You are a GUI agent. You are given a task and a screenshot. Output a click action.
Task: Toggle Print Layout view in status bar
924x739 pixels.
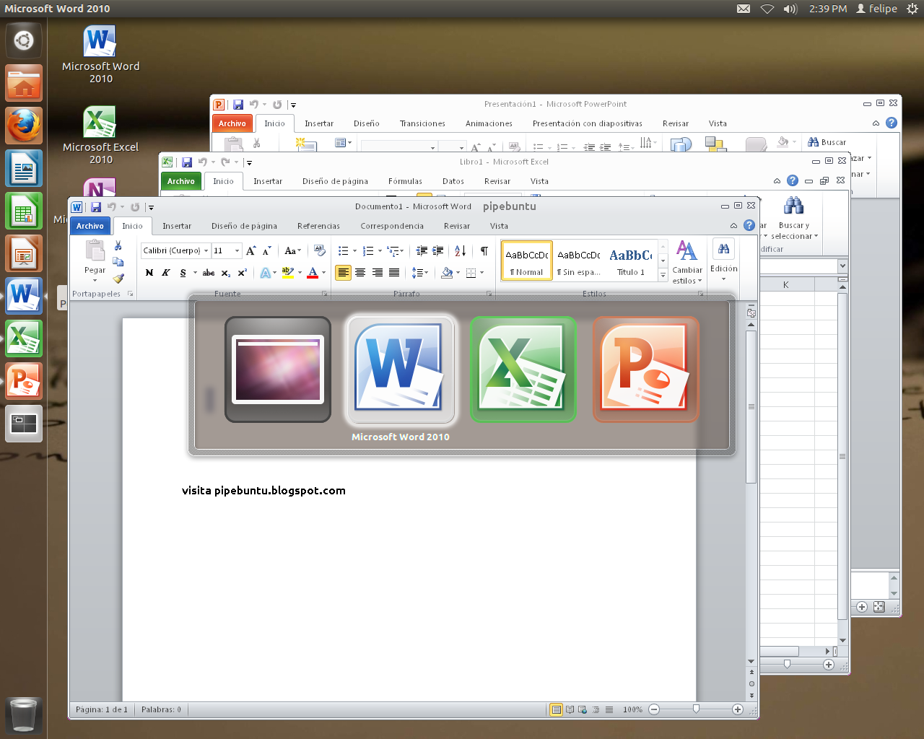pos(556,709)
